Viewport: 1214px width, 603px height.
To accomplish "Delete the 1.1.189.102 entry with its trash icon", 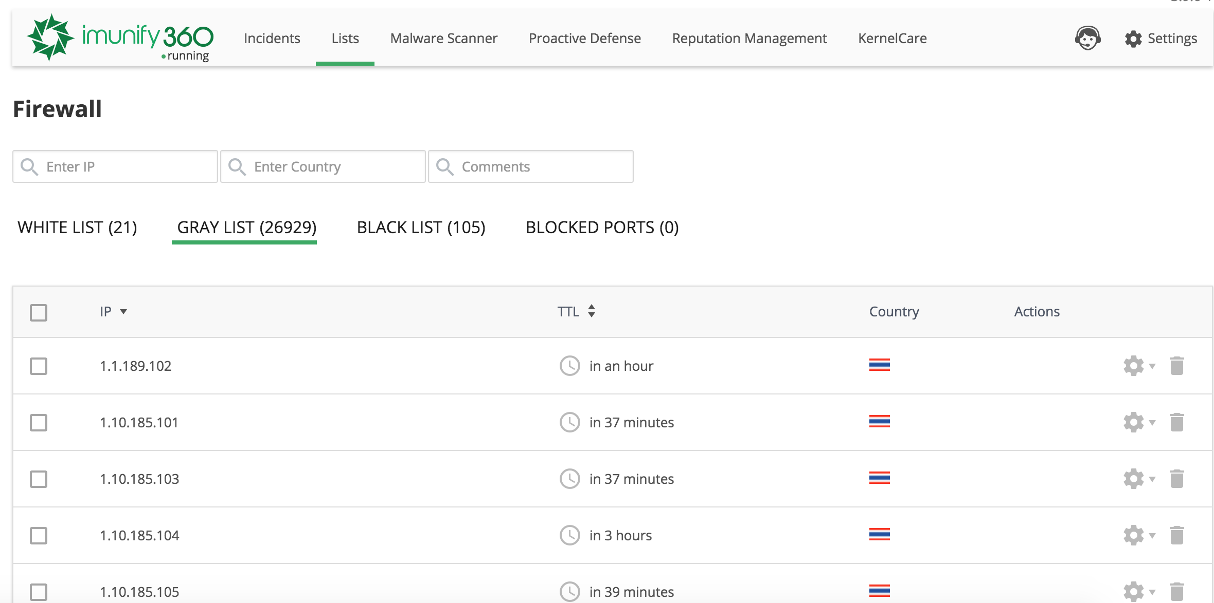I will tap(1177, 366).
